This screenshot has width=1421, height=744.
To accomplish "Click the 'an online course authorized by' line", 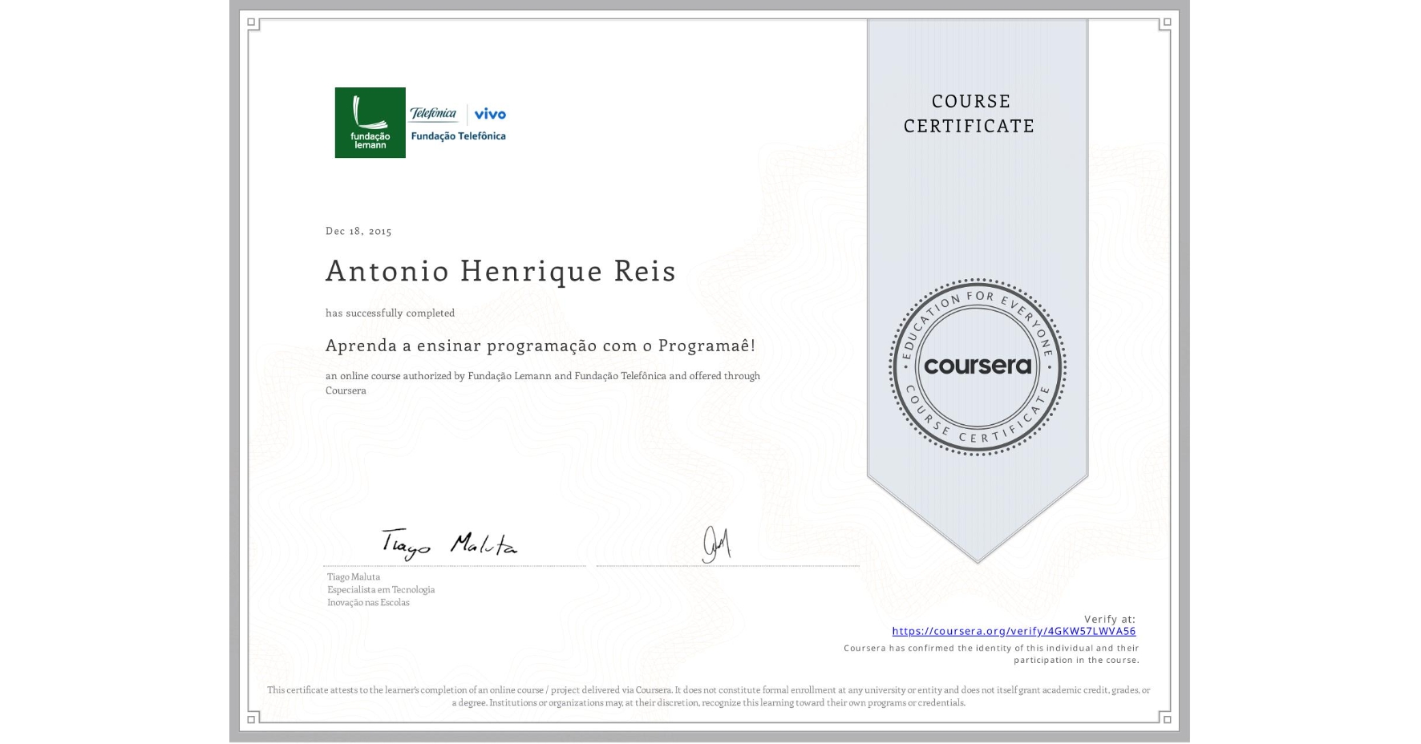I will [543, 382].
